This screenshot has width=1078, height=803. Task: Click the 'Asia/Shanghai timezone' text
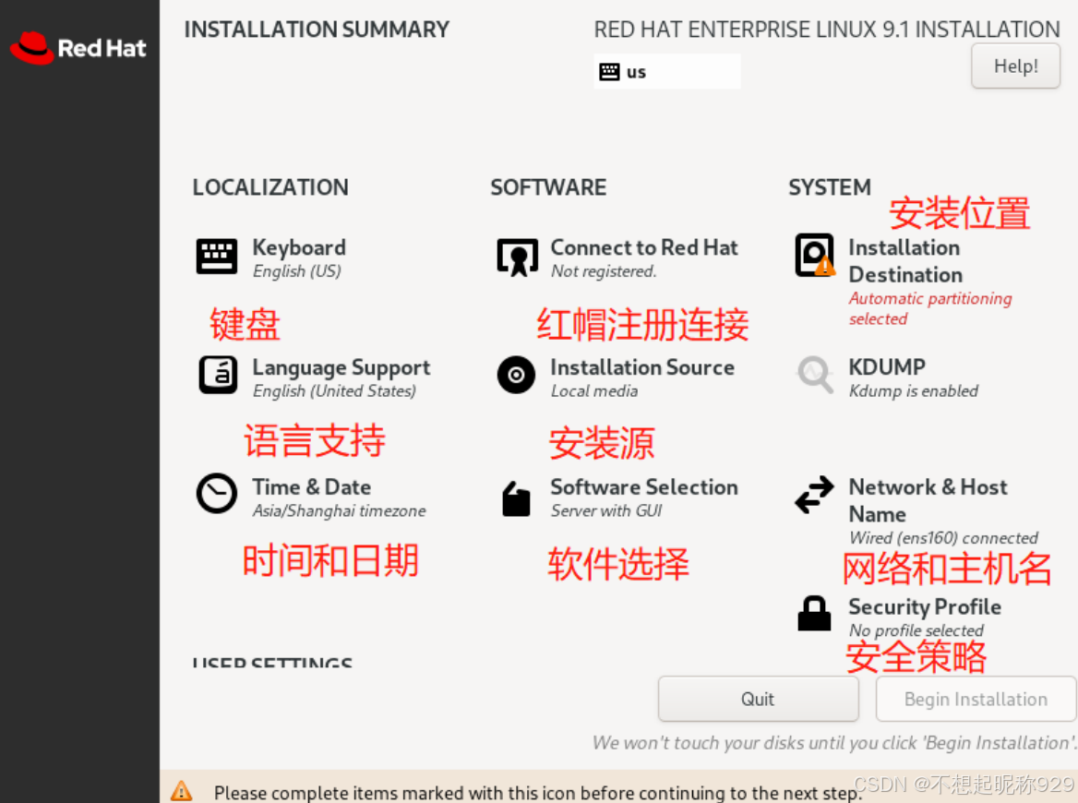click(339, 510)
